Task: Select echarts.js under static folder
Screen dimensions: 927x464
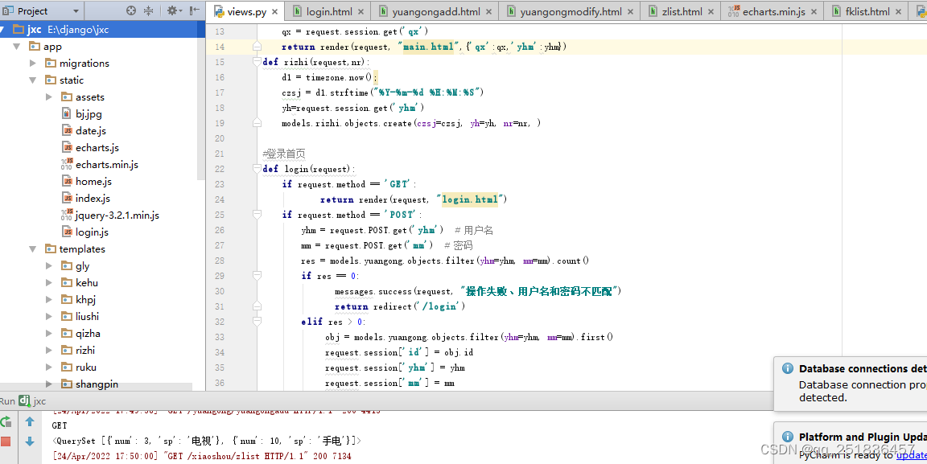Action: coord(90,148)
